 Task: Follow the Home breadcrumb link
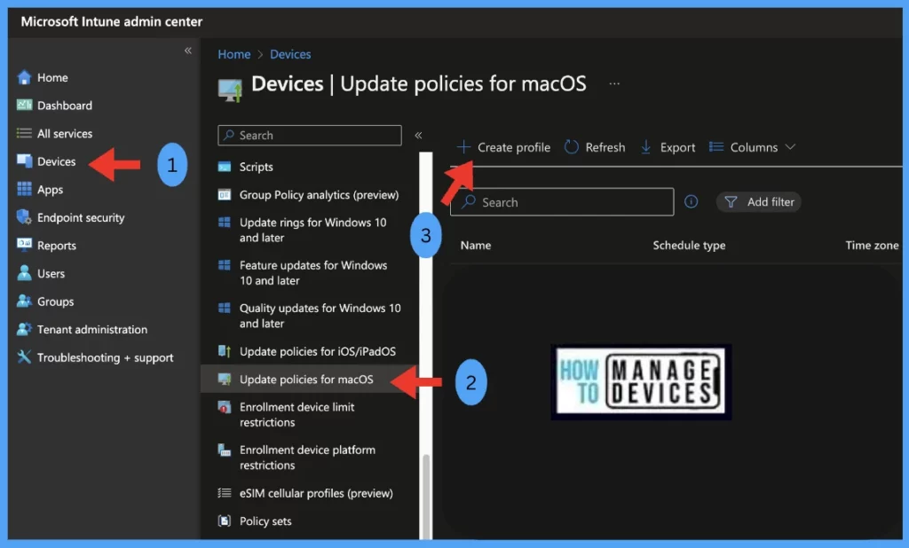234,54
